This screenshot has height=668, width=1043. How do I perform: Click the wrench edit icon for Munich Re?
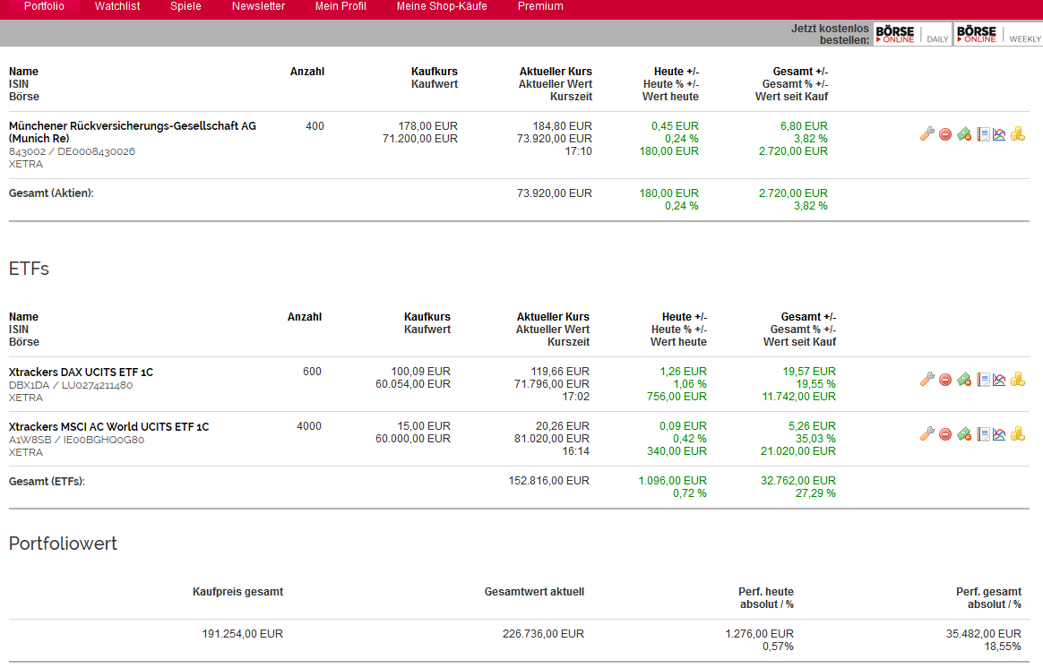pyautogui.click(x=927, y=134)
